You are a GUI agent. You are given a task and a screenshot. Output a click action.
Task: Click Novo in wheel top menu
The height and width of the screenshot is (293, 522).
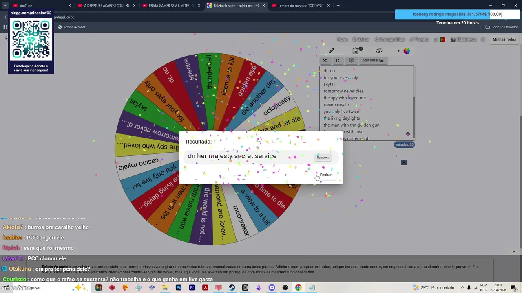343,39
